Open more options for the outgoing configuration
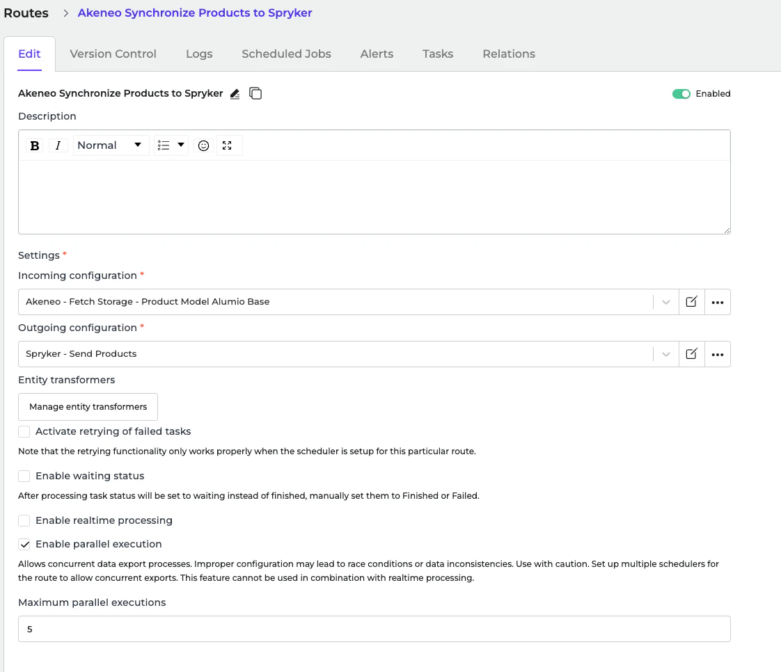 click(x=717, y=354)
